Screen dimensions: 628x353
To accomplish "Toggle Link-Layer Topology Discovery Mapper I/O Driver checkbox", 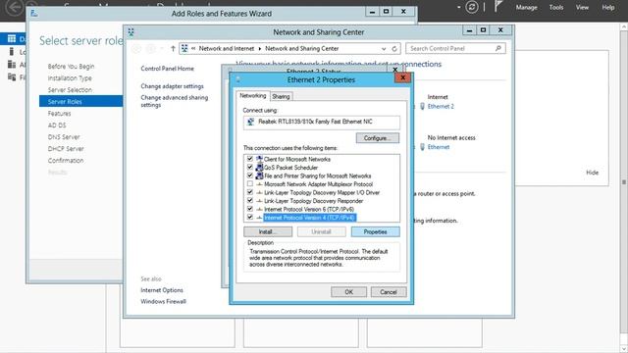I will click(250, 192).
